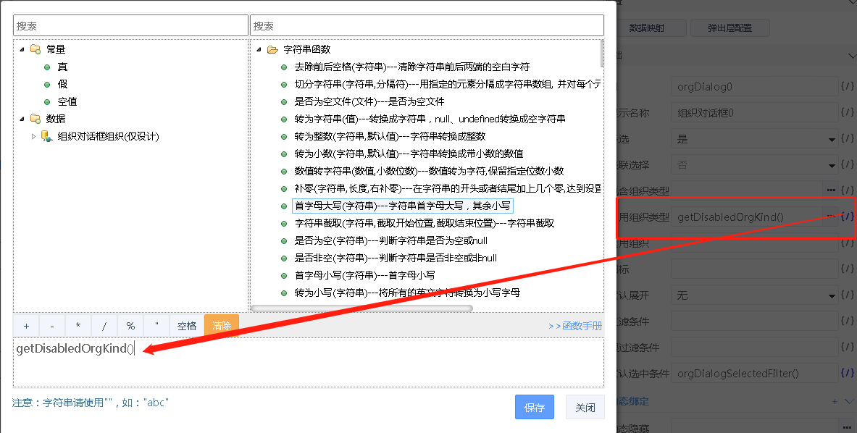
Task: Expand the 组织对话框组织(仅设计) node
Action: coord(33,136)
